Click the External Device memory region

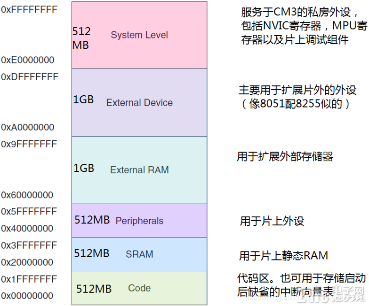[139, 103]
